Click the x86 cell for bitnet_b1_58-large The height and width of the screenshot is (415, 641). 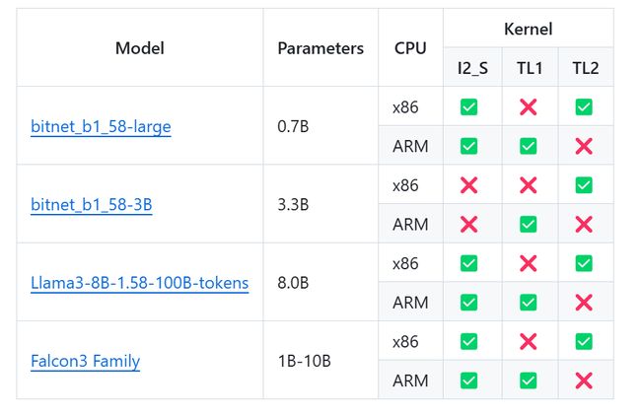point(410,107)
